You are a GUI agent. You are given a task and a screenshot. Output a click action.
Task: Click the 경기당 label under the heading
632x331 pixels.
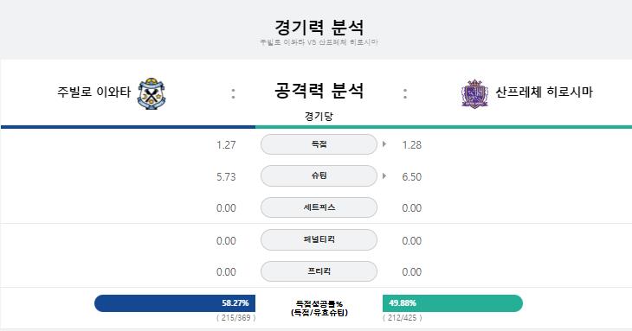pos(319,116)
